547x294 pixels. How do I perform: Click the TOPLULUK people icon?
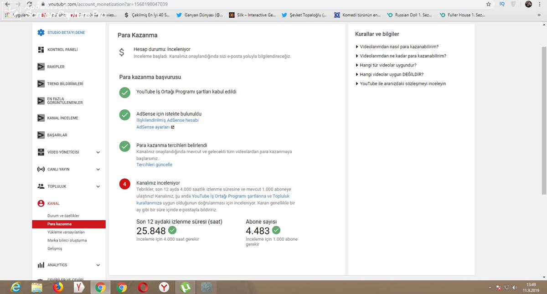click(x=41, y=186)
